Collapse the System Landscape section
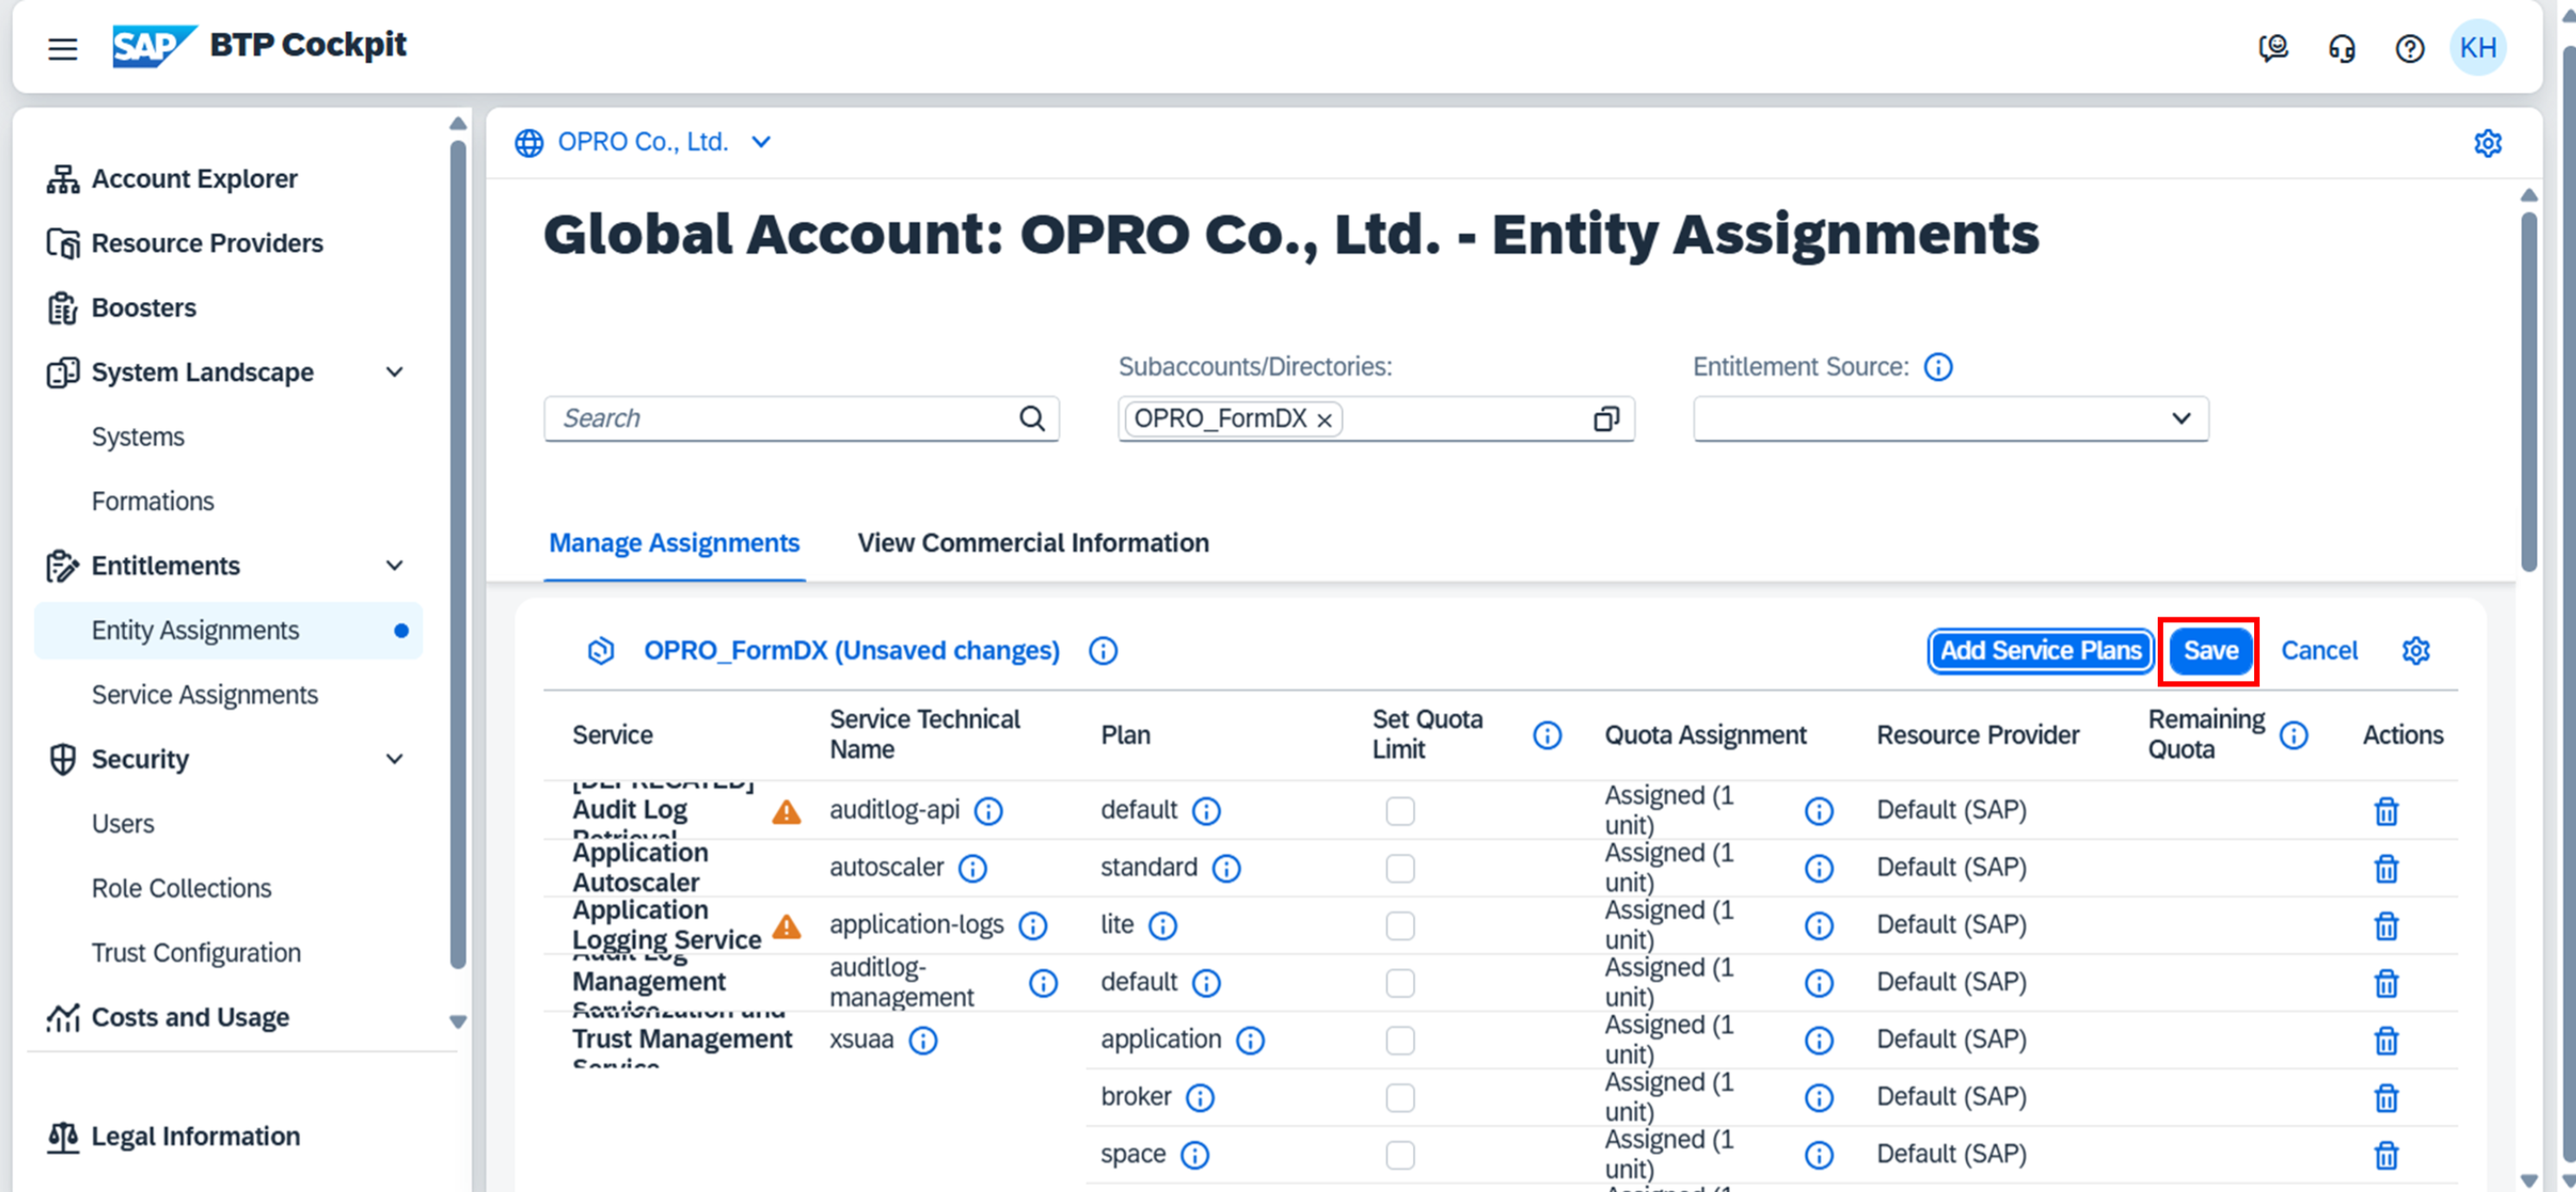The image size is (2576, 1192). point(395,373)
